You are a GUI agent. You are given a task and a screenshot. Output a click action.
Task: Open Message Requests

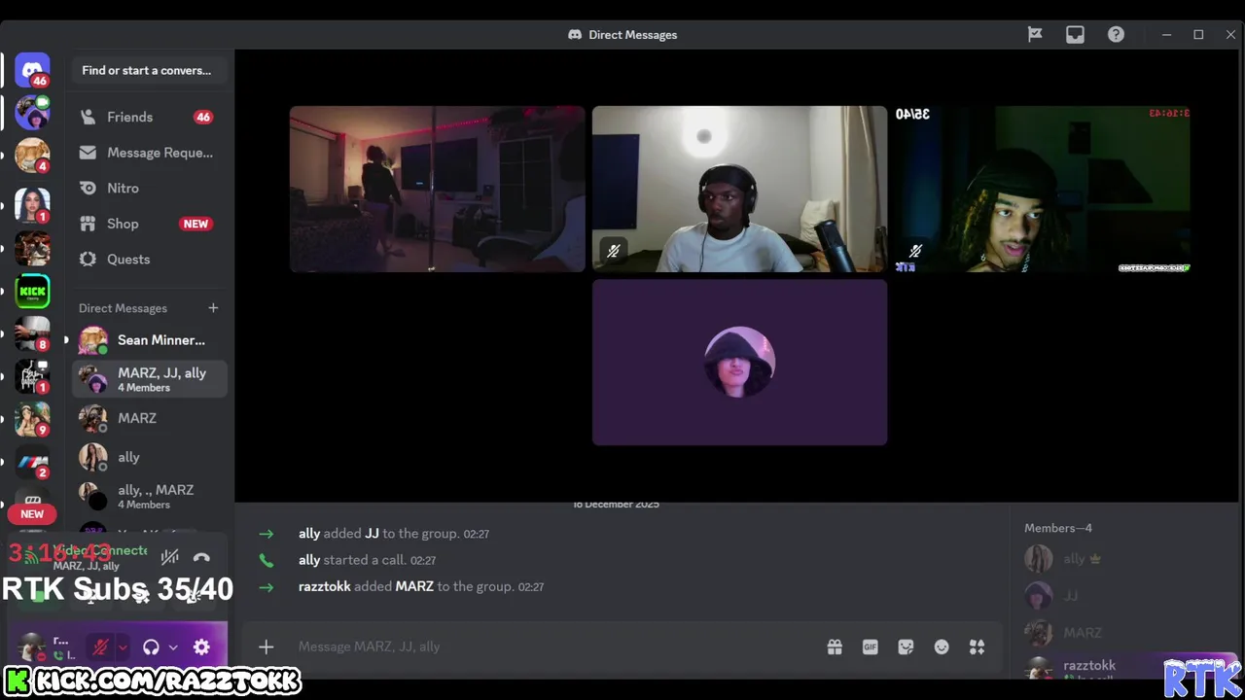click(x=150, y=153)
